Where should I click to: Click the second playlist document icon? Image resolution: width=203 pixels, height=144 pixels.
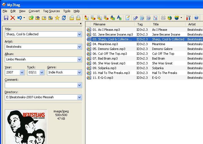[x=148, y=18]
